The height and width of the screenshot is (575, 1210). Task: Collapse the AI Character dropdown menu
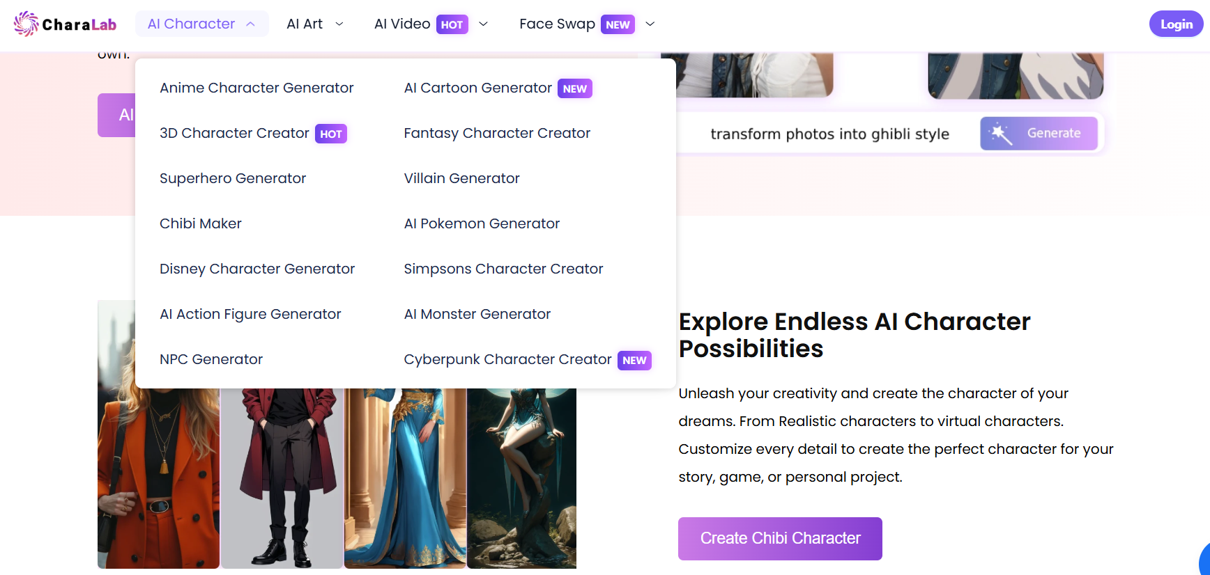click(251, 24)
